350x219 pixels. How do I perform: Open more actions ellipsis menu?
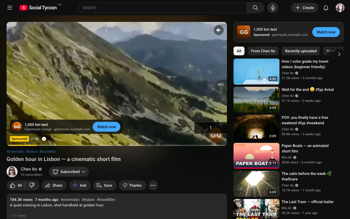pyautogui.click(x=153, y=185)
